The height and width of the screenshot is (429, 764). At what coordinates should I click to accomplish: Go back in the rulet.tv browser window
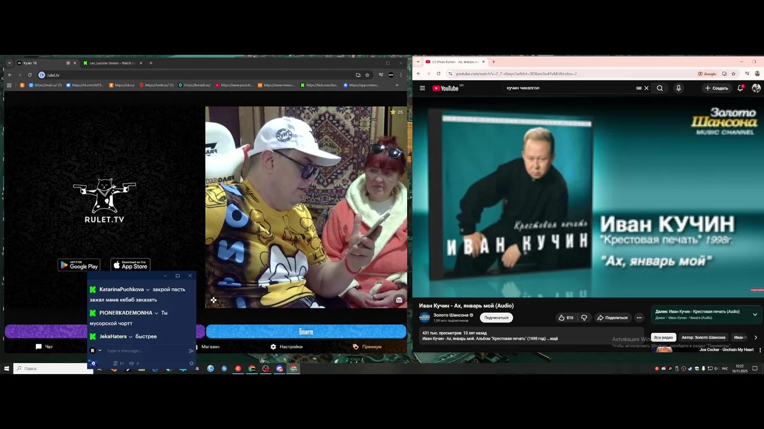pyautogui.click(x=10, y=75)
